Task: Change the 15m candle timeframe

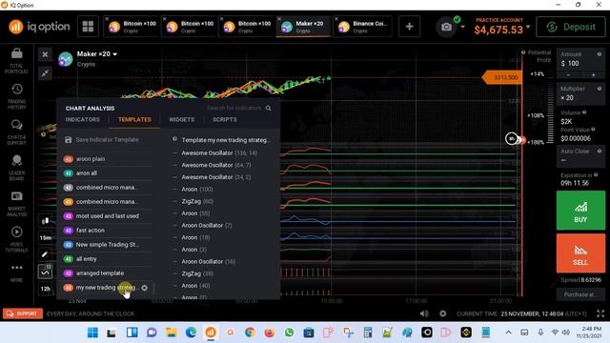Action: pos(45,237)
